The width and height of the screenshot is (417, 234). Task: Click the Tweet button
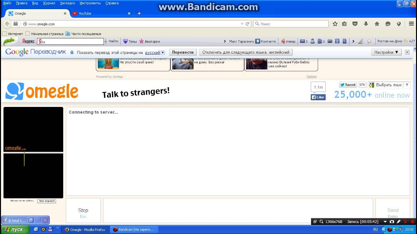[348, 85]
